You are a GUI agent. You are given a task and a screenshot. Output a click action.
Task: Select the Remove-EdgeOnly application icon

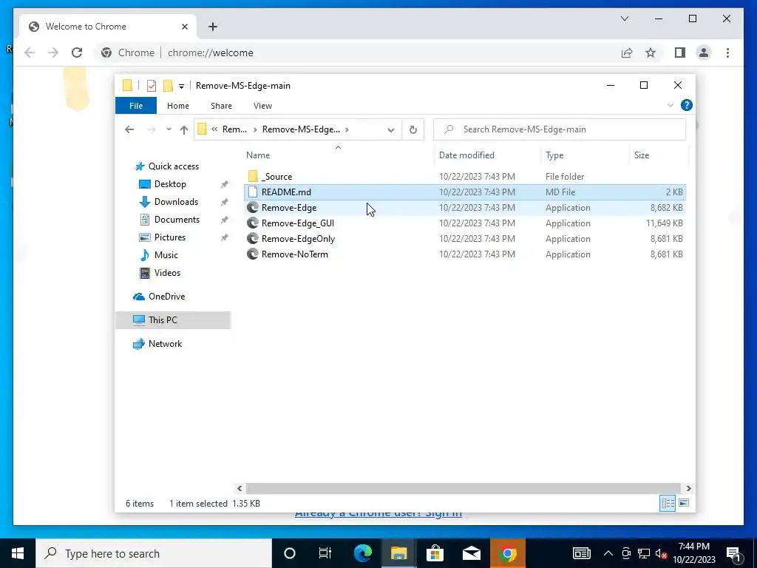[x=253, y=239]
